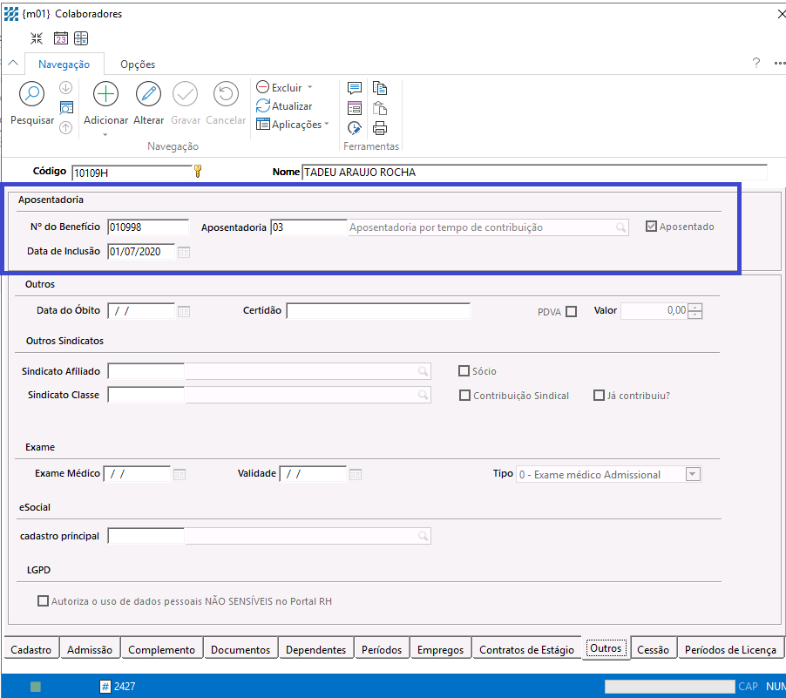Click the up arrow record navigation icon
Image resolution: width=786 pixels, height=698 pixels.
65,128
